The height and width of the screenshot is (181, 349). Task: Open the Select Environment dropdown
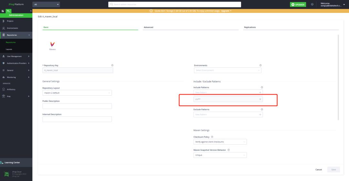pos(227,70)
